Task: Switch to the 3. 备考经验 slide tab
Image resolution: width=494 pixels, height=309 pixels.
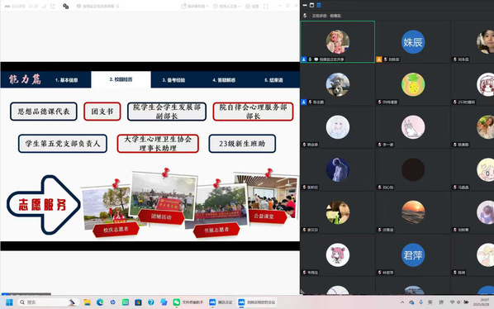Action: 173,80
